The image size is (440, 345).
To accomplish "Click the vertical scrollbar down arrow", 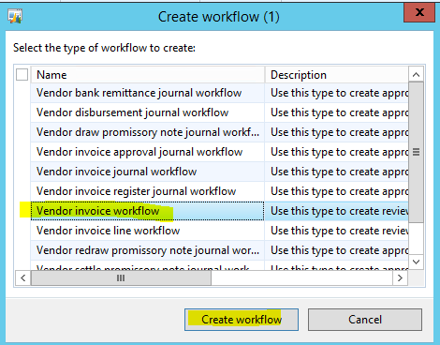I will point(416,262).
